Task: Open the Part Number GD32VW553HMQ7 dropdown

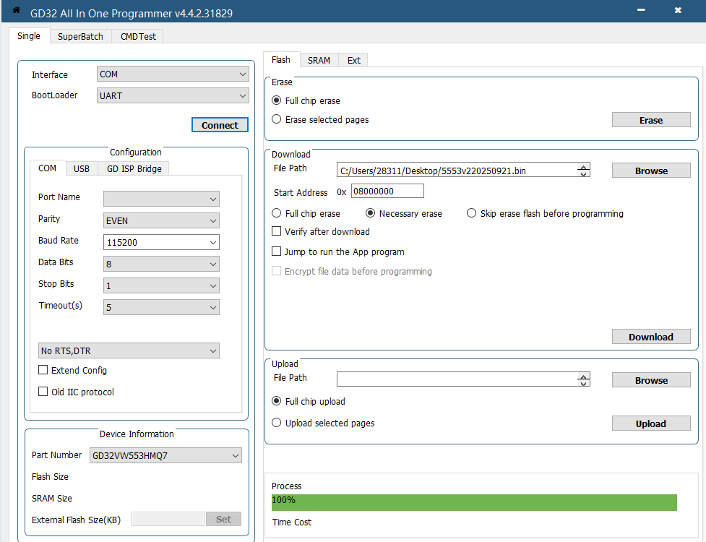Action: (165, 455)
